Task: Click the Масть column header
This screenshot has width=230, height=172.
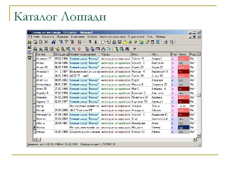Action: click(184, 54)
